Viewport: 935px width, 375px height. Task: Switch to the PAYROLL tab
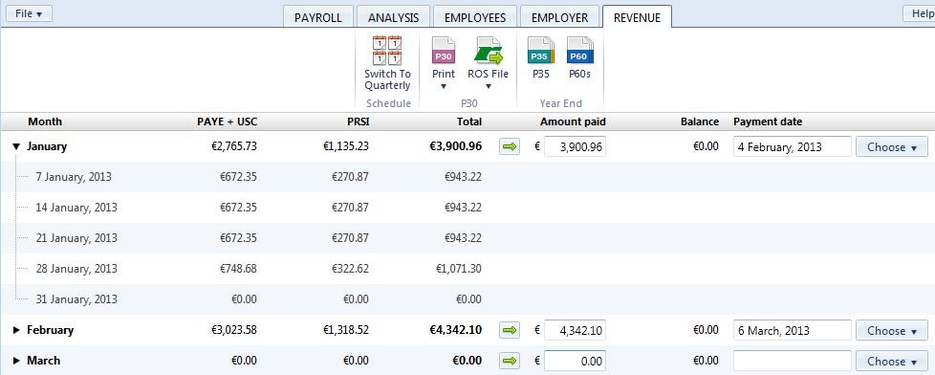[x=317, y=17]
